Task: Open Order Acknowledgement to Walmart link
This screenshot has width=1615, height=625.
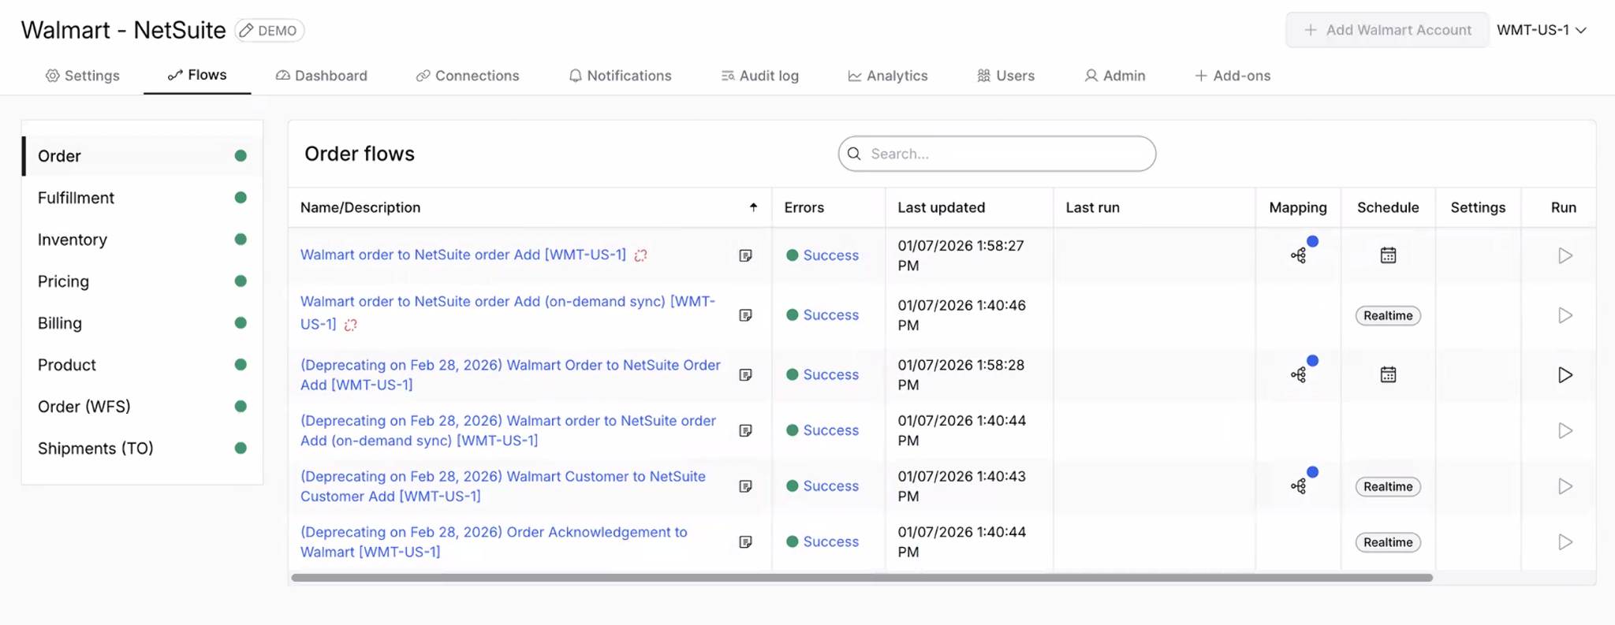Action: pos(494,542)
